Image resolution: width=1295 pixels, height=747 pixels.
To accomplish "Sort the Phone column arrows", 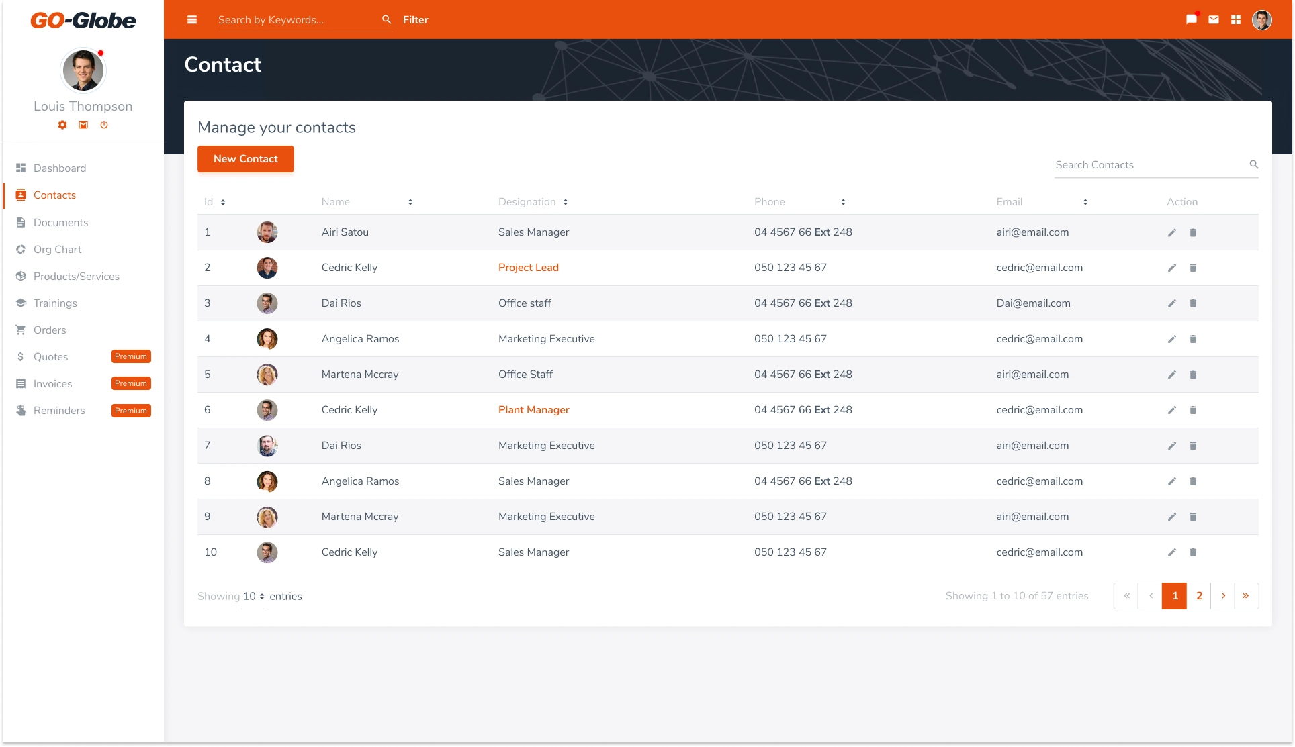I will (843, 202).
